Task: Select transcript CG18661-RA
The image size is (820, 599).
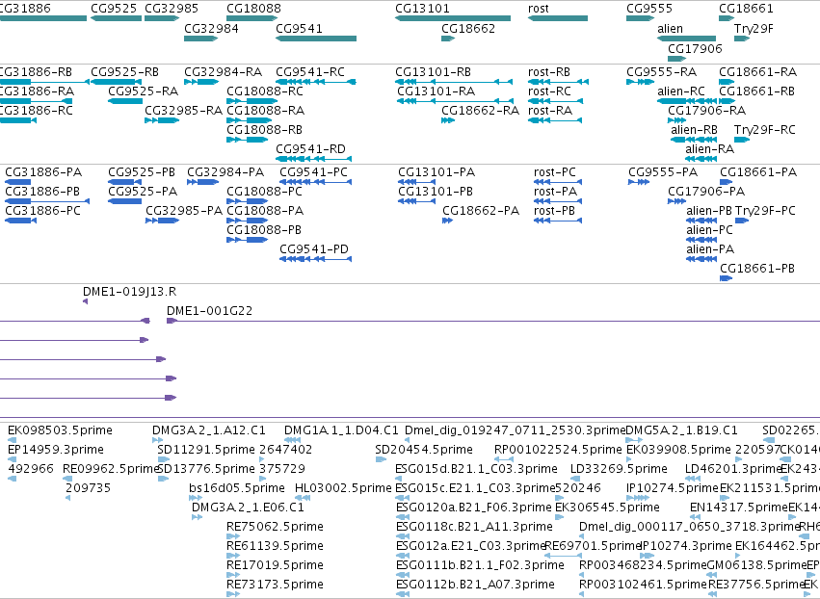Action: pyautogui.click(x=727, y=82)
